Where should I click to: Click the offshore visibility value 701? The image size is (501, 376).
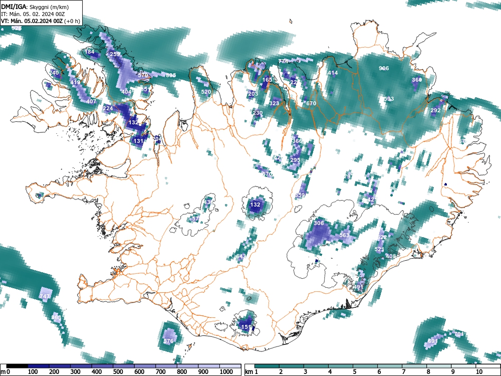click(459, 334)
